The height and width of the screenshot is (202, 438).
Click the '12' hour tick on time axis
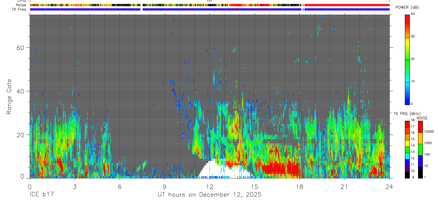209,186
